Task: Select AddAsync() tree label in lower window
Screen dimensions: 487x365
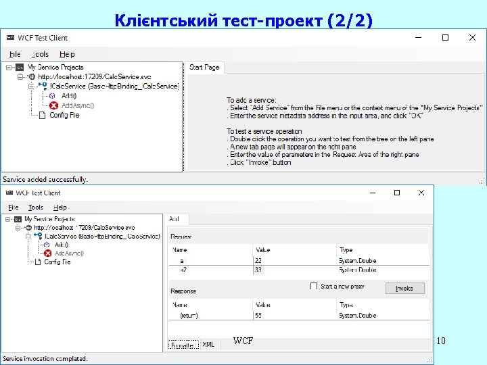Action: tap(69, 253)
